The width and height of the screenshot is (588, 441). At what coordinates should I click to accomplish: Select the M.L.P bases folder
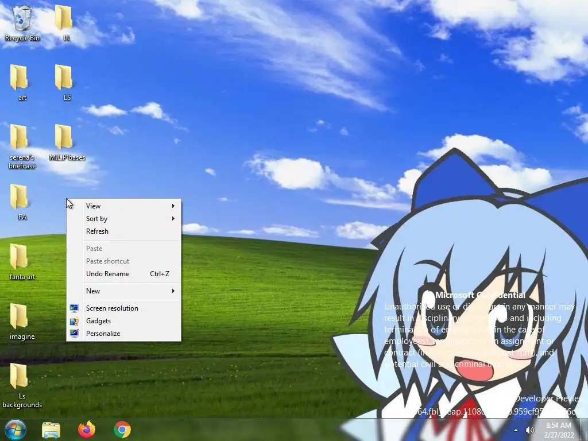click(x=67, y=142)
